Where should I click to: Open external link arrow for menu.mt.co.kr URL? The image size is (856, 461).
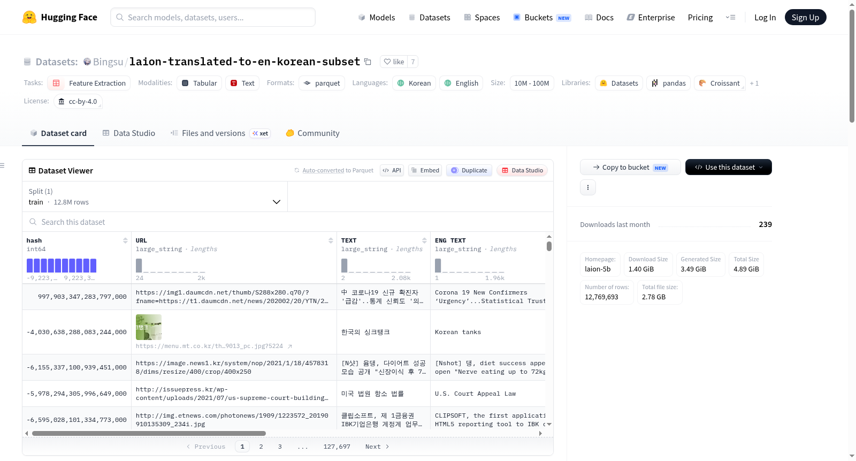289,346
